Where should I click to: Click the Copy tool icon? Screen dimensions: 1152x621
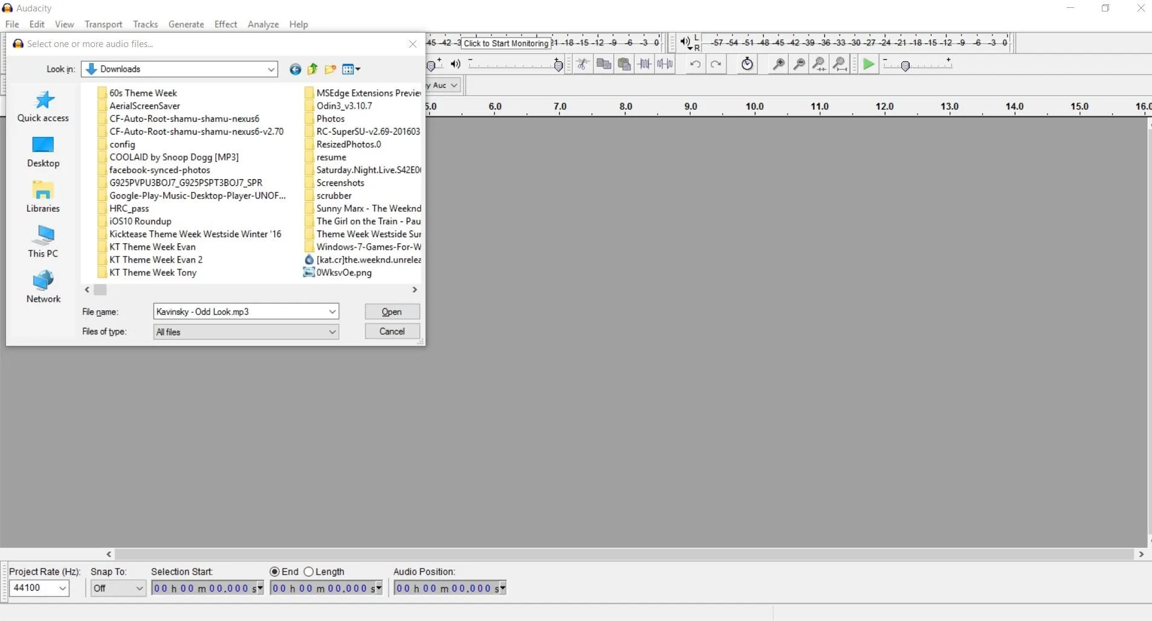603,64
